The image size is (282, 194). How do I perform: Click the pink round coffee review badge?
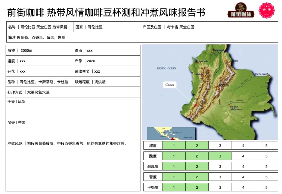pos(267,10)
